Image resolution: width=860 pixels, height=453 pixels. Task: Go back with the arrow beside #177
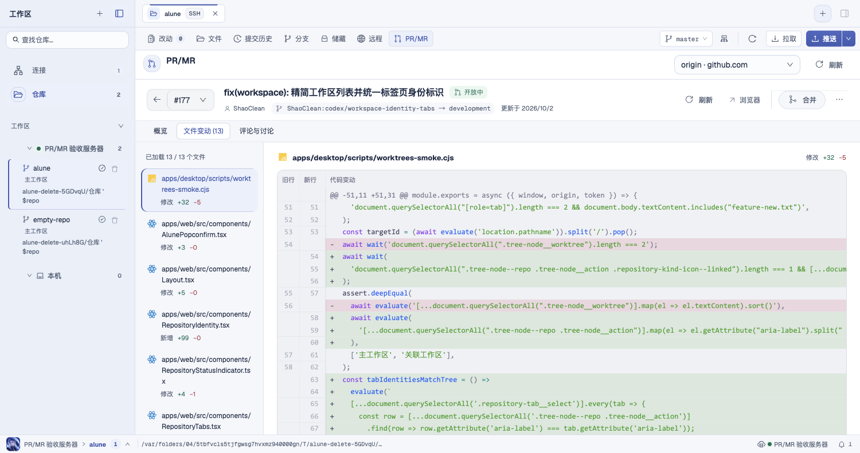(157, 100)
